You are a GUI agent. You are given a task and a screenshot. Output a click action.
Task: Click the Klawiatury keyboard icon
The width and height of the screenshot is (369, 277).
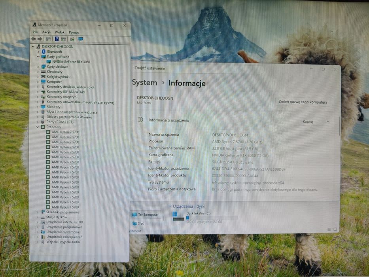[x=43, y=72]
